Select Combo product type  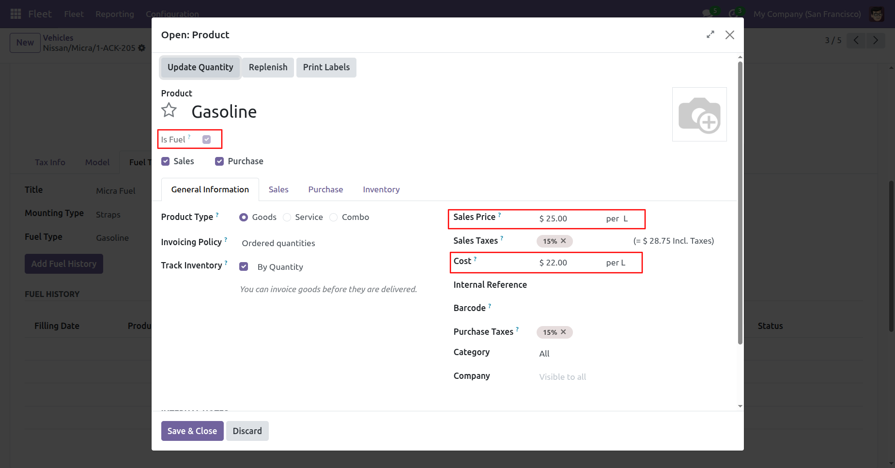334,217
